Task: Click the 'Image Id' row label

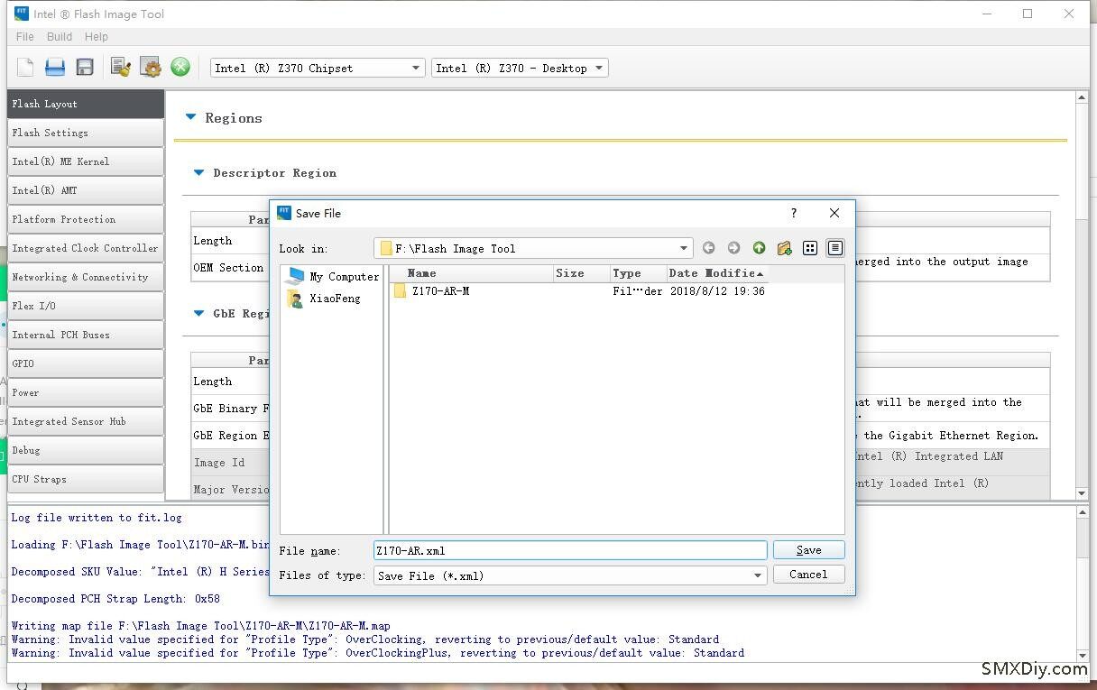Action: click(219, 463)
